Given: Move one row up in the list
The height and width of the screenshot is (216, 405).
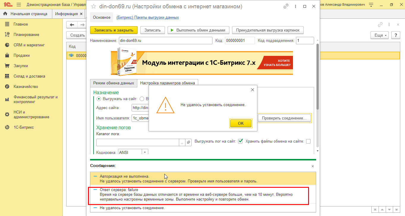Looking at the screenshot, I should [382, 209].
